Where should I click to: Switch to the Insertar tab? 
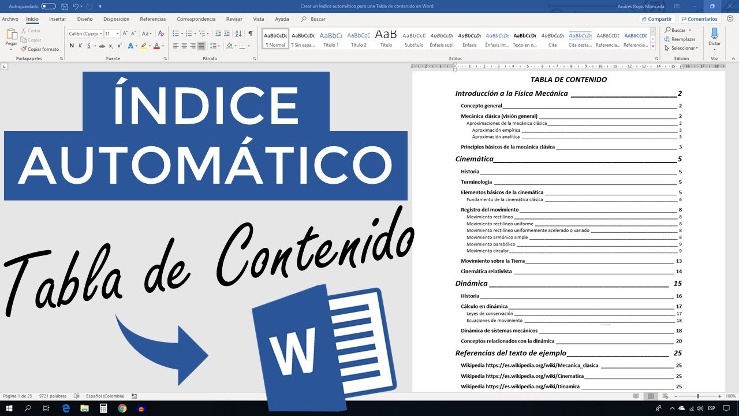tap(58, 19)
